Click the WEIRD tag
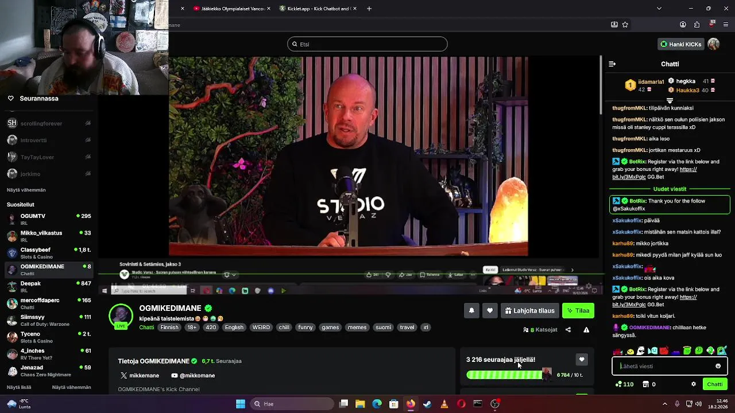This screenshot has width=735, height=413. (261, 328)
